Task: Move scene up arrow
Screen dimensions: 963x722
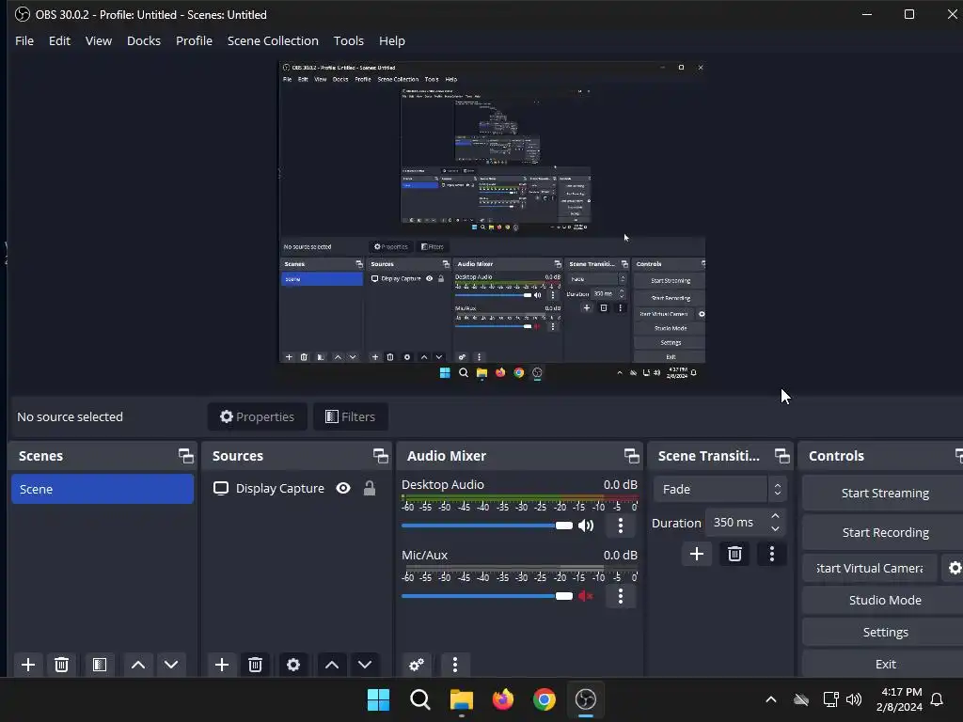Action: coord(138,665)
